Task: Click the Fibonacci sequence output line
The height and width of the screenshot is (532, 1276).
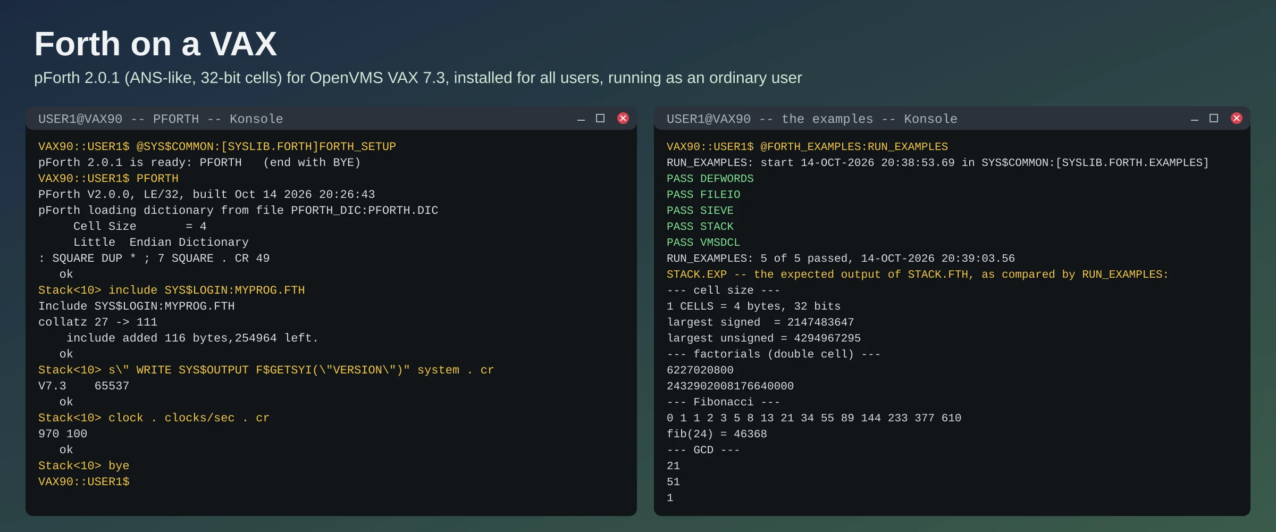Action: [814, 418]
